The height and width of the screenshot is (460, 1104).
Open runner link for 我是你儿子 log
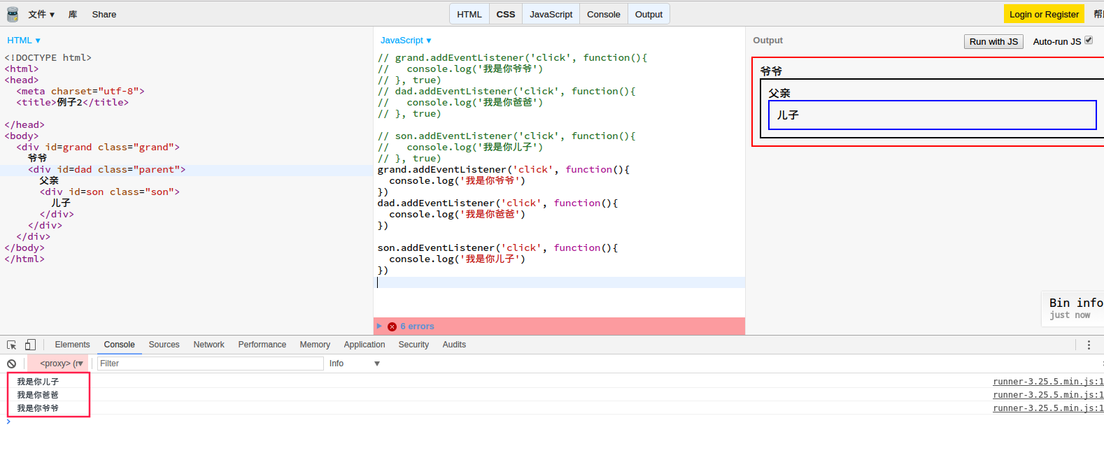click(1048, 382)
